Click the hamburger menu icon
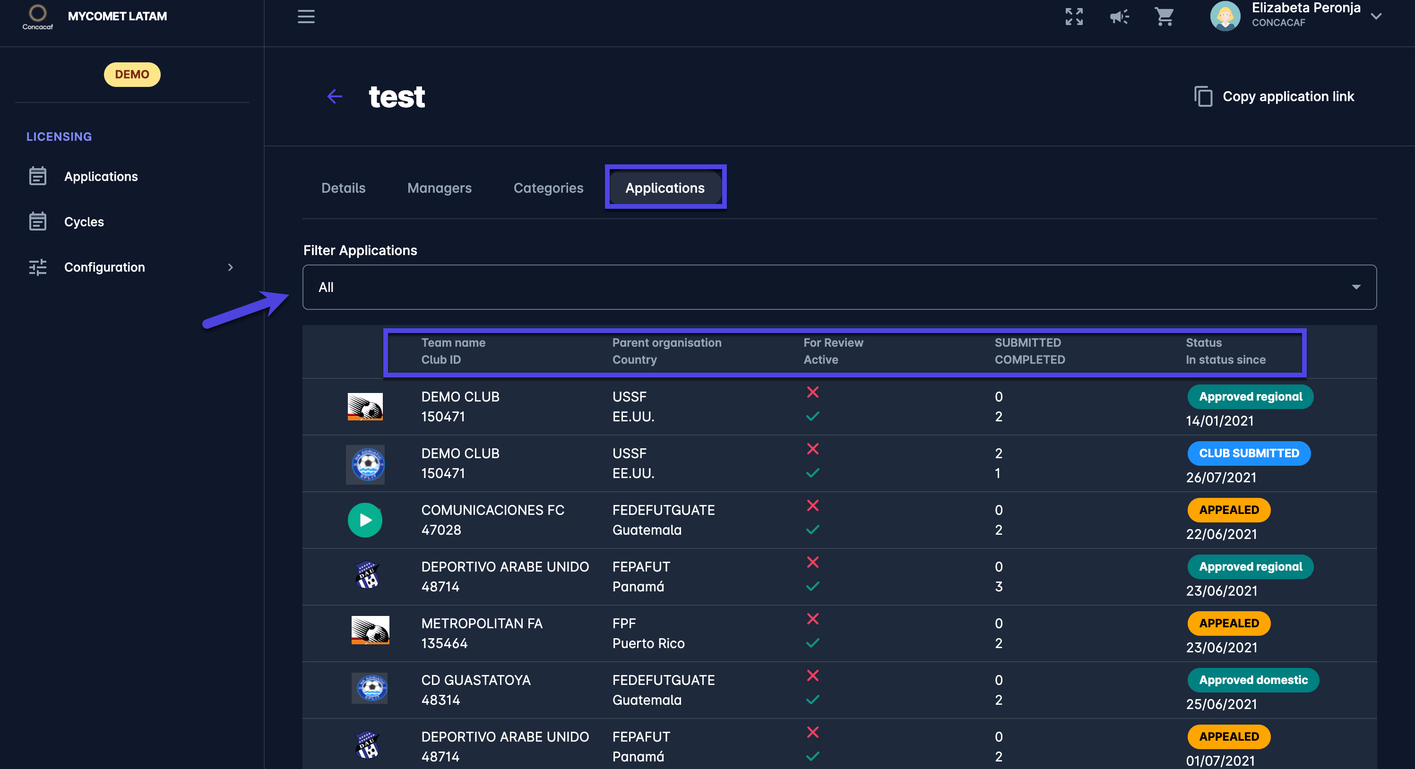The width and height of the screenshot is (1415, 769). tap(306, 17)
